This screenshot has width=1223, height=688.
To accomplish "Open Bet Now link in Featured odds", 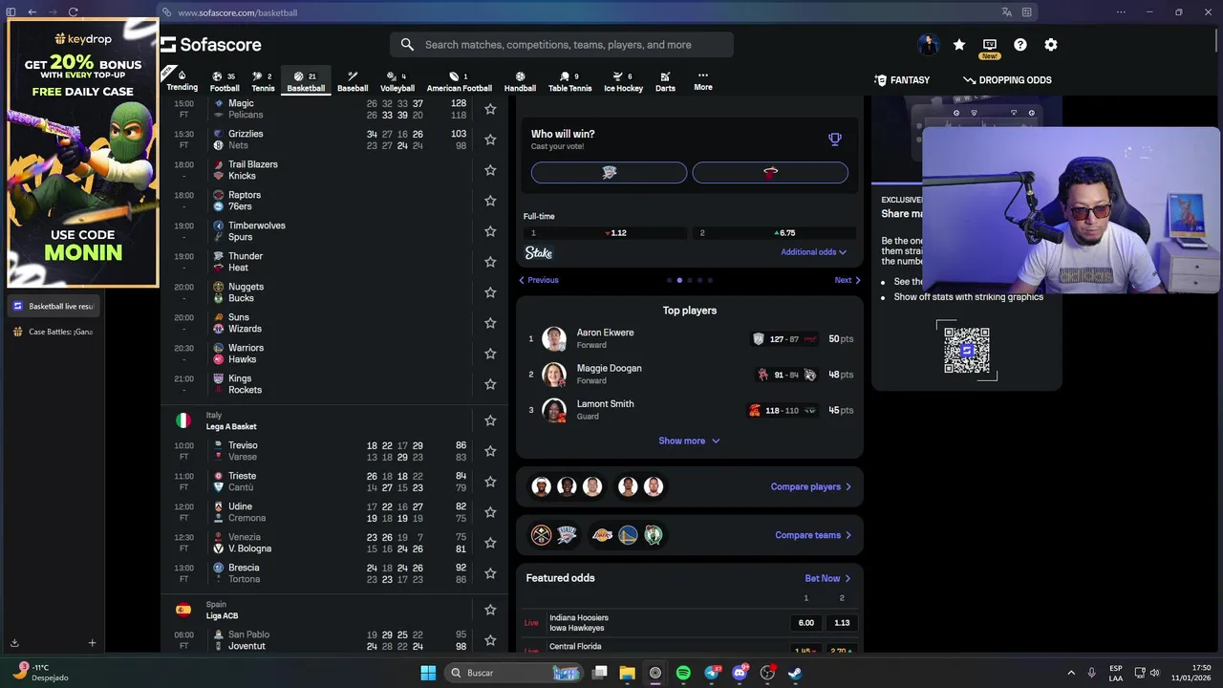I will [827, 578].
